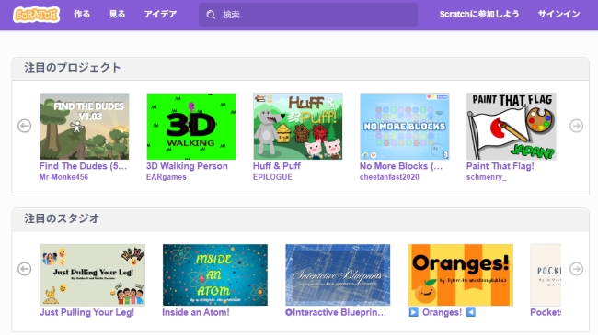Open 3D Walking project thumbnail
The image size is (598, 335).
[191, 127]
